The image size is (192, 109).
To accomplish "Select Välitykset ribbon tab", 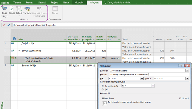I will 94,3.
